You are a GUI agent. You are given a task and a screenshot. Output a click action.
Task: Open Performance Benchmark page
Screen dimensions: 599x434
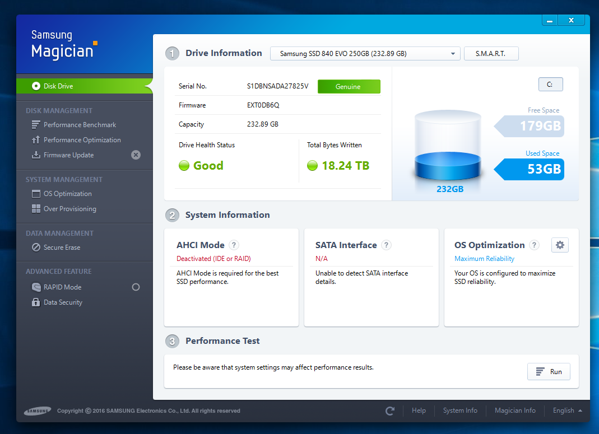tap(80, 125)
